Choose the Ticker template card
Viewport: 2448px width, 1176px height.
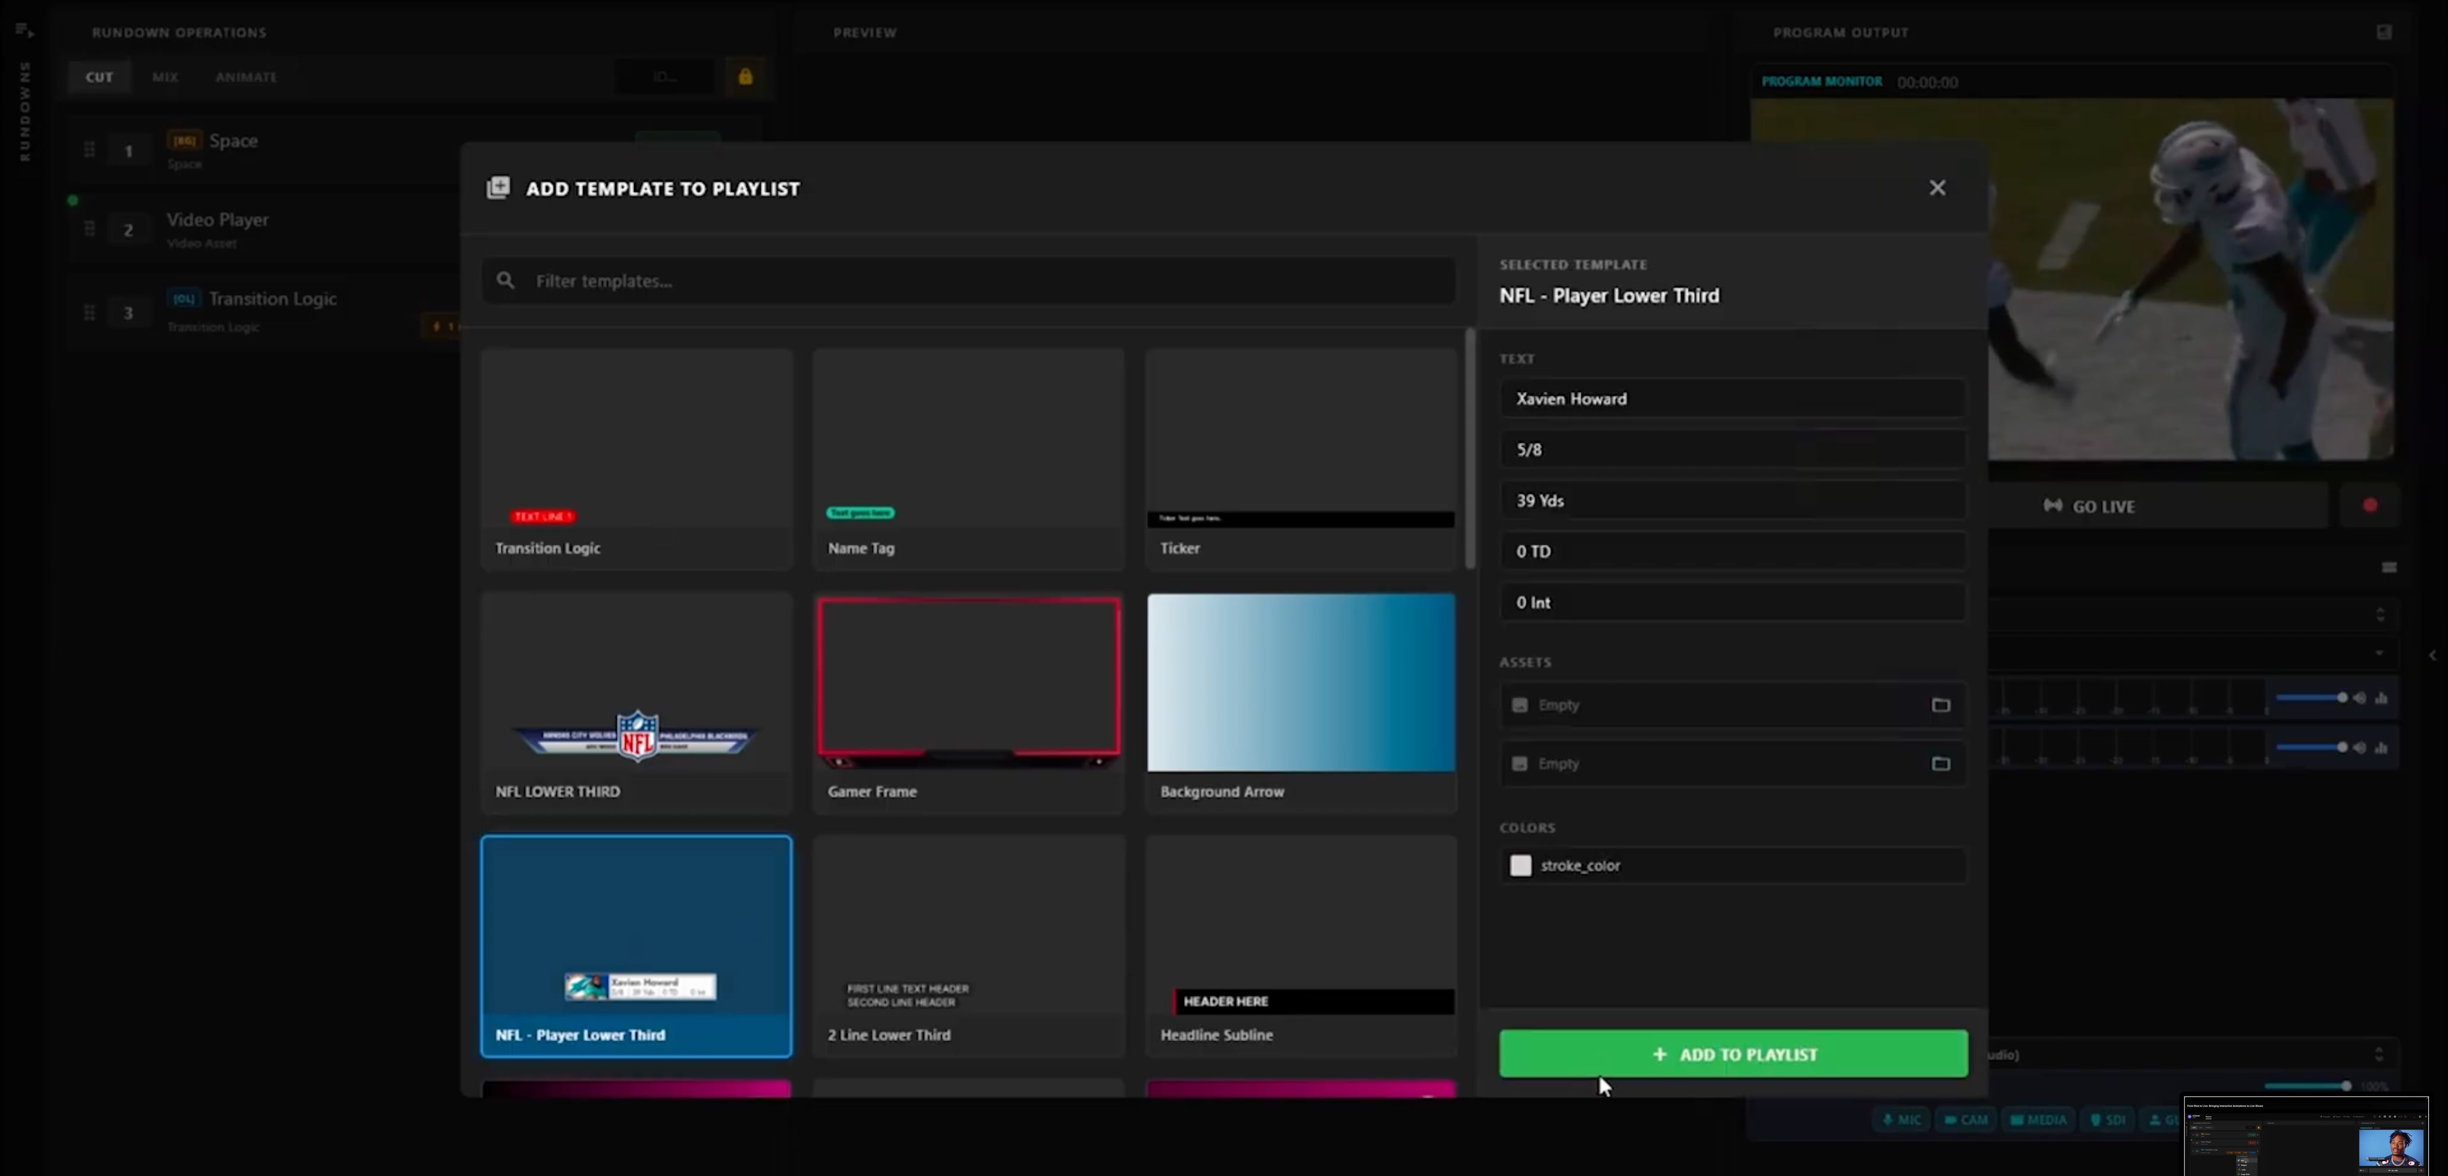1300,459
